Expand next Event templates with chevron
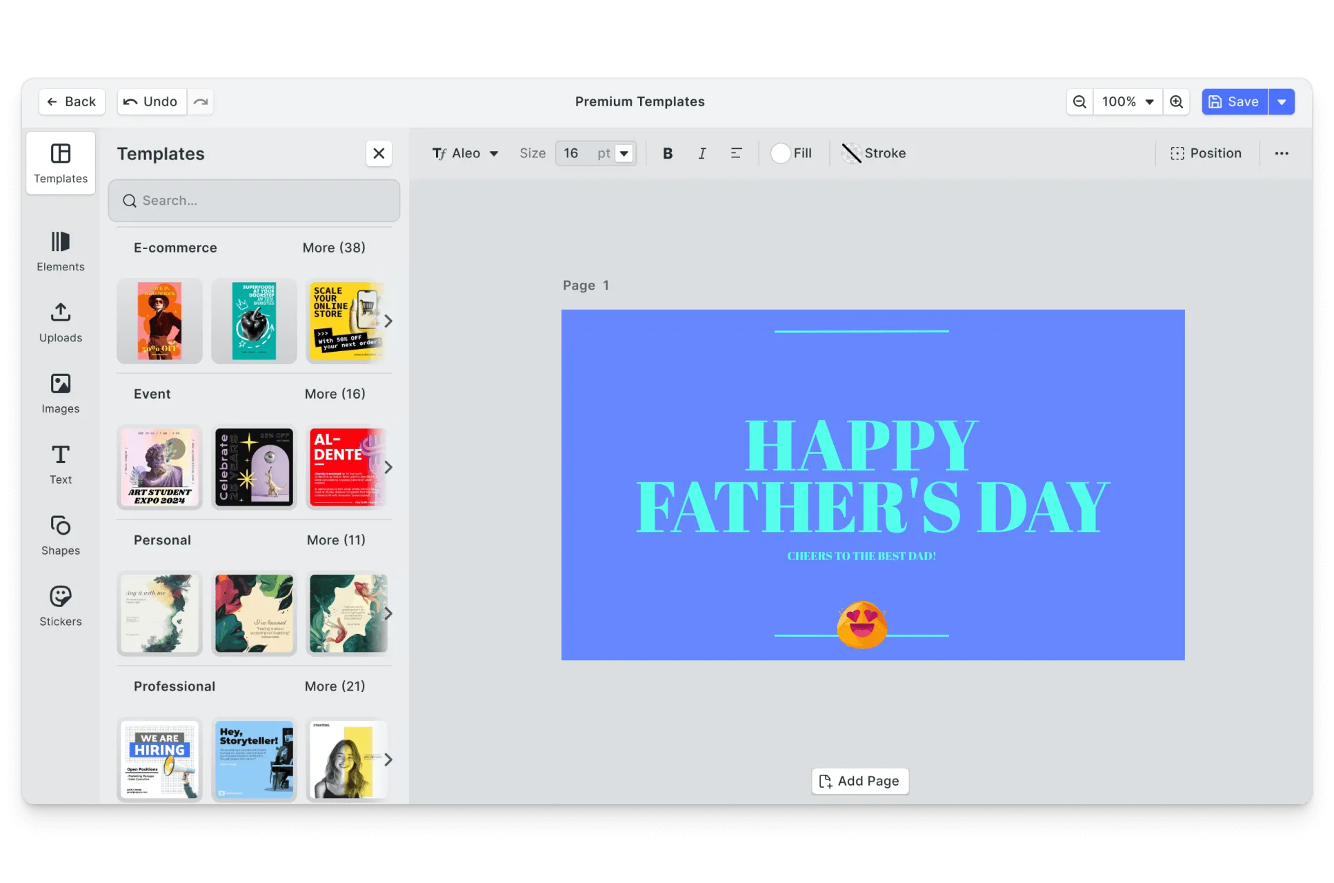Screen dimensions: 1334x883 (388, 467)
